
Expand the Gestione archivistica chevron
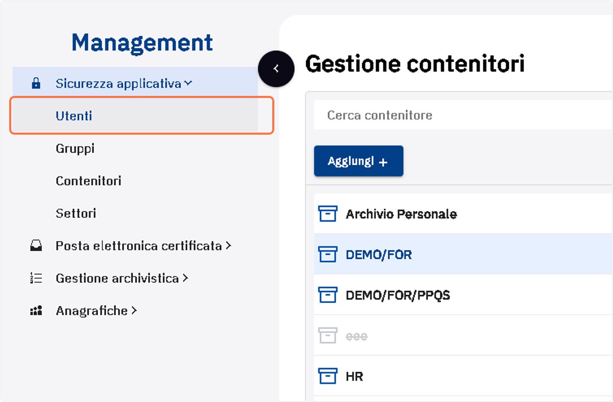[185, 278]
